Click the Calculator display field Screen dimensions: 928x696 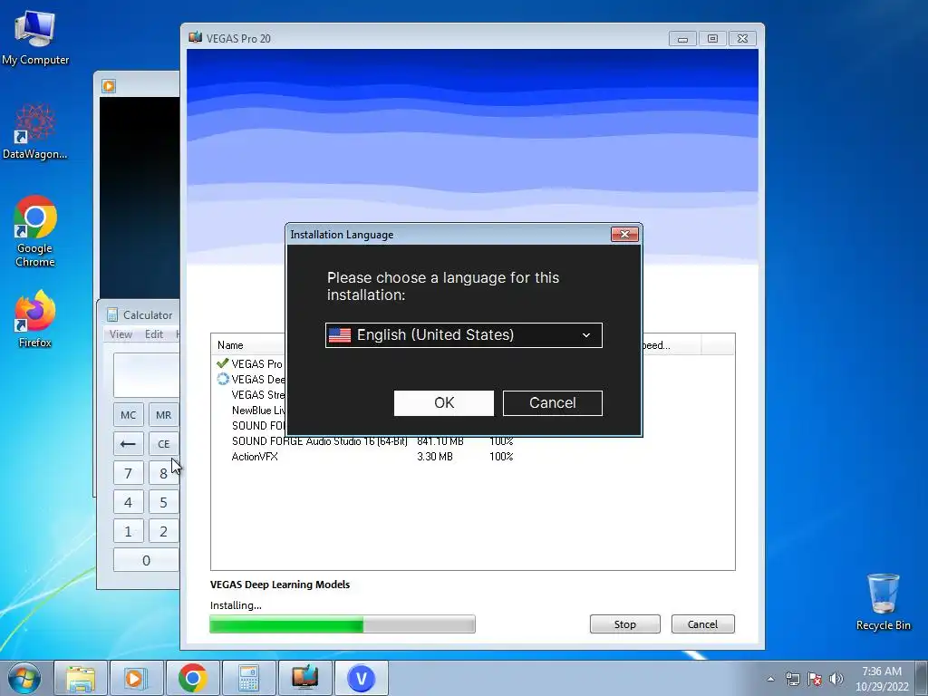(146, 375)
